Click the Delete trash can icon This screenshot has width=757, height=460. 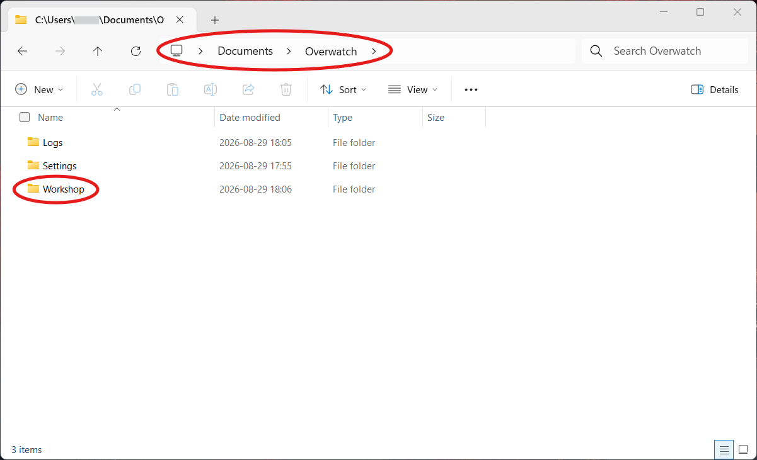click(x=286, y=89)
